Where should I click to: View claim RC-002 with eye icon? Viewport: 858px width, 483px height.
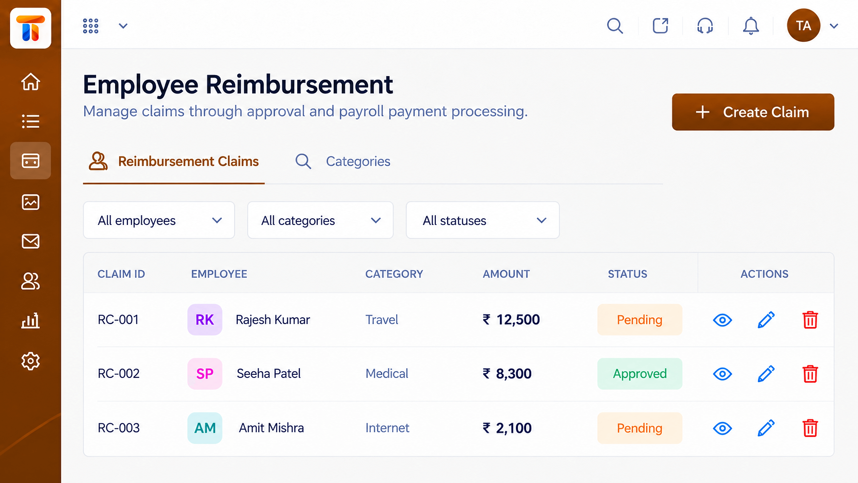[x=723, y=374]
